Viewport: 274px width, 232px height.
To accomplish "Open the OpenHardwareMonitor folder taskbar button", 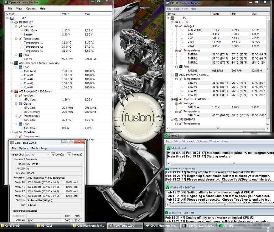I will coord(89,226).
